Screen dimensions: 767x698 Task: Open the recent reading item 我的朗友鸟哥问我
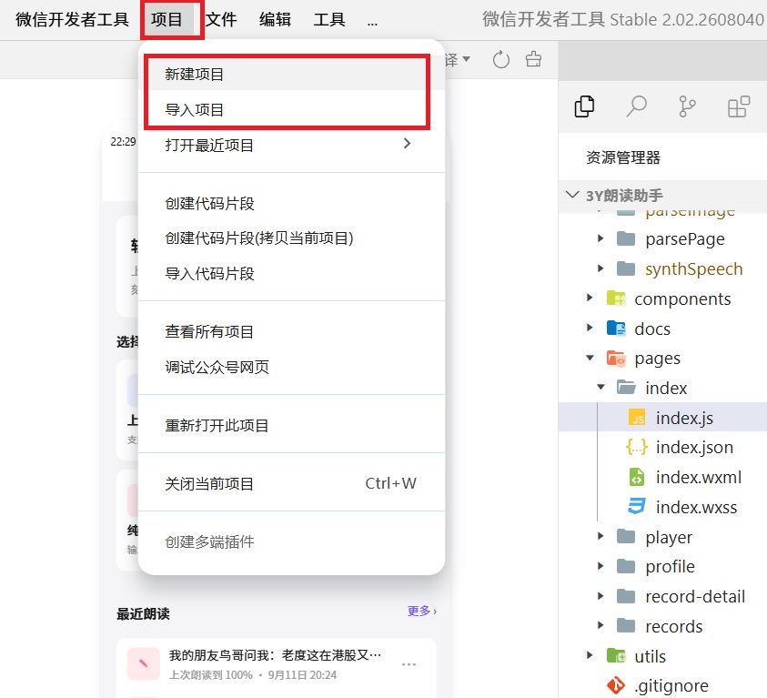click(277, 664)
